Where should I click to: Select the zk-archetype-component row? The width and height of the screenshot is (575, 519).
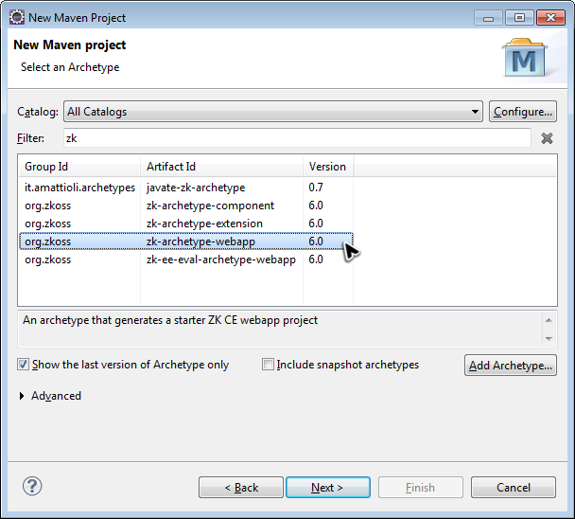click(x=186, y=206)
